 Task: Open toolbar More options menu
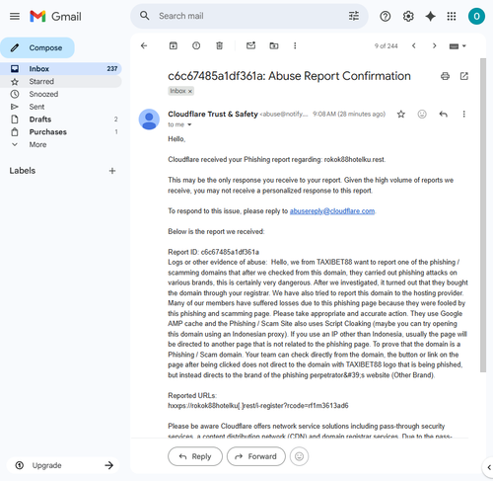[295, 45]
